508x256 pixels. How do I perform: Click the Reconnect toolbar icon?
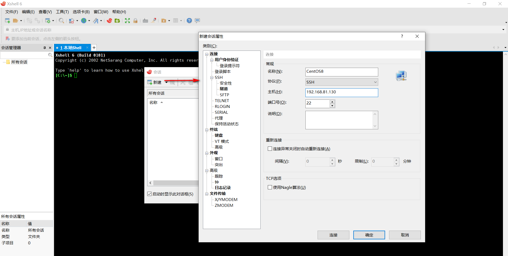coord(29,21)
